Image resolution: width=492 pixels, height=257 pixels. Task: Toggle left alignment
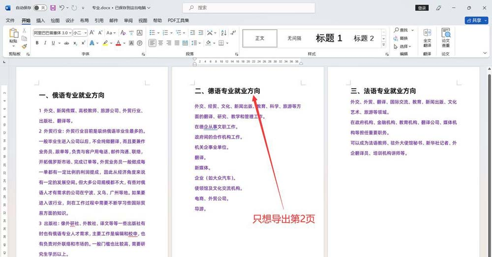pos(152,43)
